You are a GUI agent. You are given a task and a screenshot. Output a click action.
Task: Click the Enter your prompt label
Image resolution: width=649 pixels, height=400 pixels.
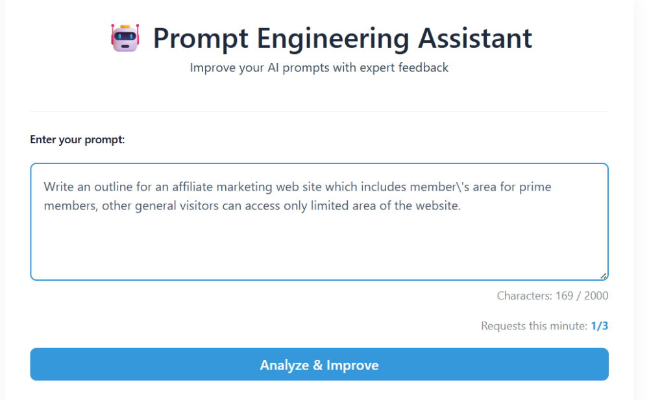click(77, 139)
